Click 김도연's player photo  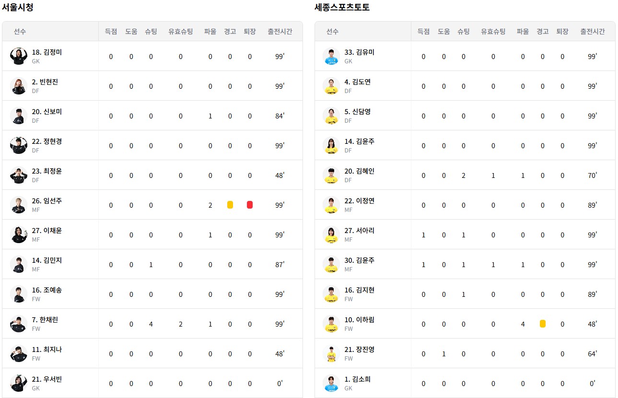point(331,86)
